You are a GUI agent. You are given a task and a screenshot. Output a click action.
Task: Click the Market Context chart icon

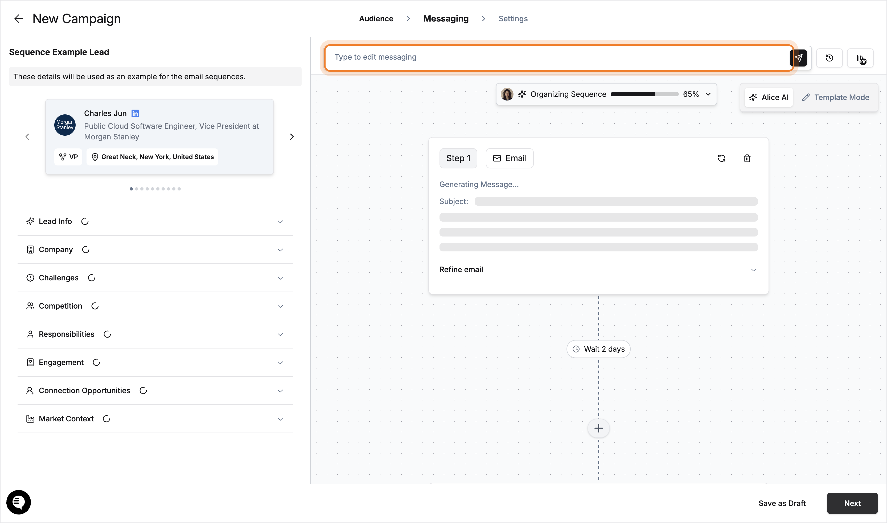(x=30, y=419)
